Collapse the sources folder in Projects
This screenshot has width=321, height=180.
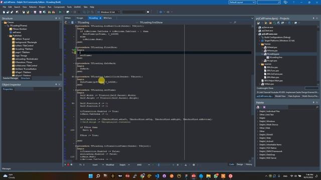click(260, 64)
